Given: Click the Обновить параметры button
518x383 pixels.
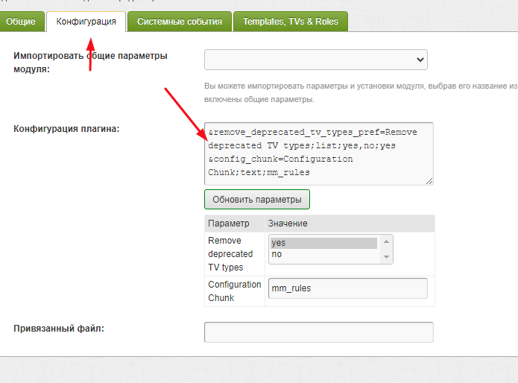Looking at the screenshot, I should (x=257, y=200).
